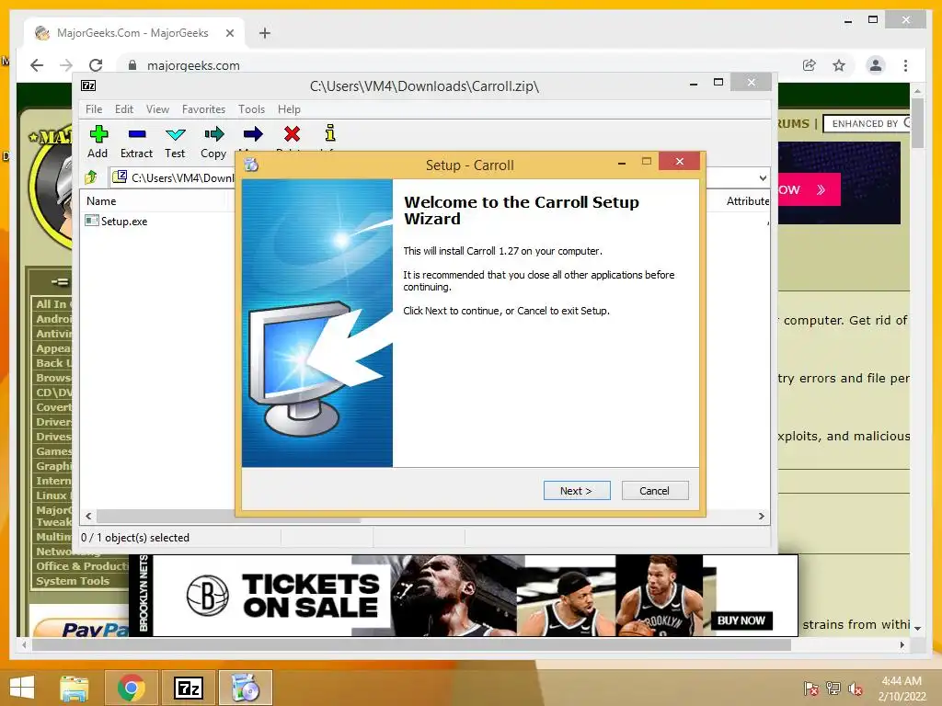Open the Chrome profile avatar

coord(876,65)
